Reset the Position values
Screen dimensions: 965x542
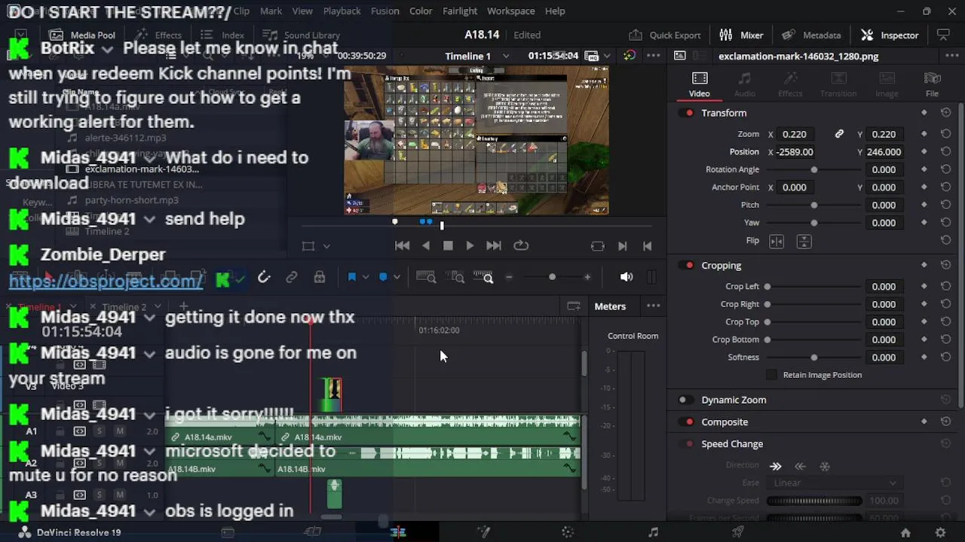click(x=945, y=152)
